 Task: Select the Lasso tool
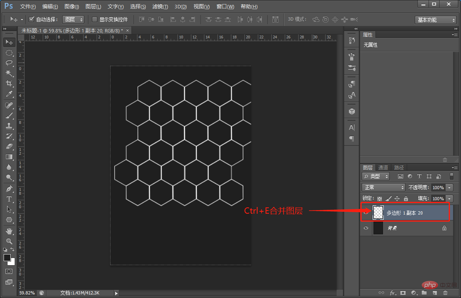click(x=9, y=63)
